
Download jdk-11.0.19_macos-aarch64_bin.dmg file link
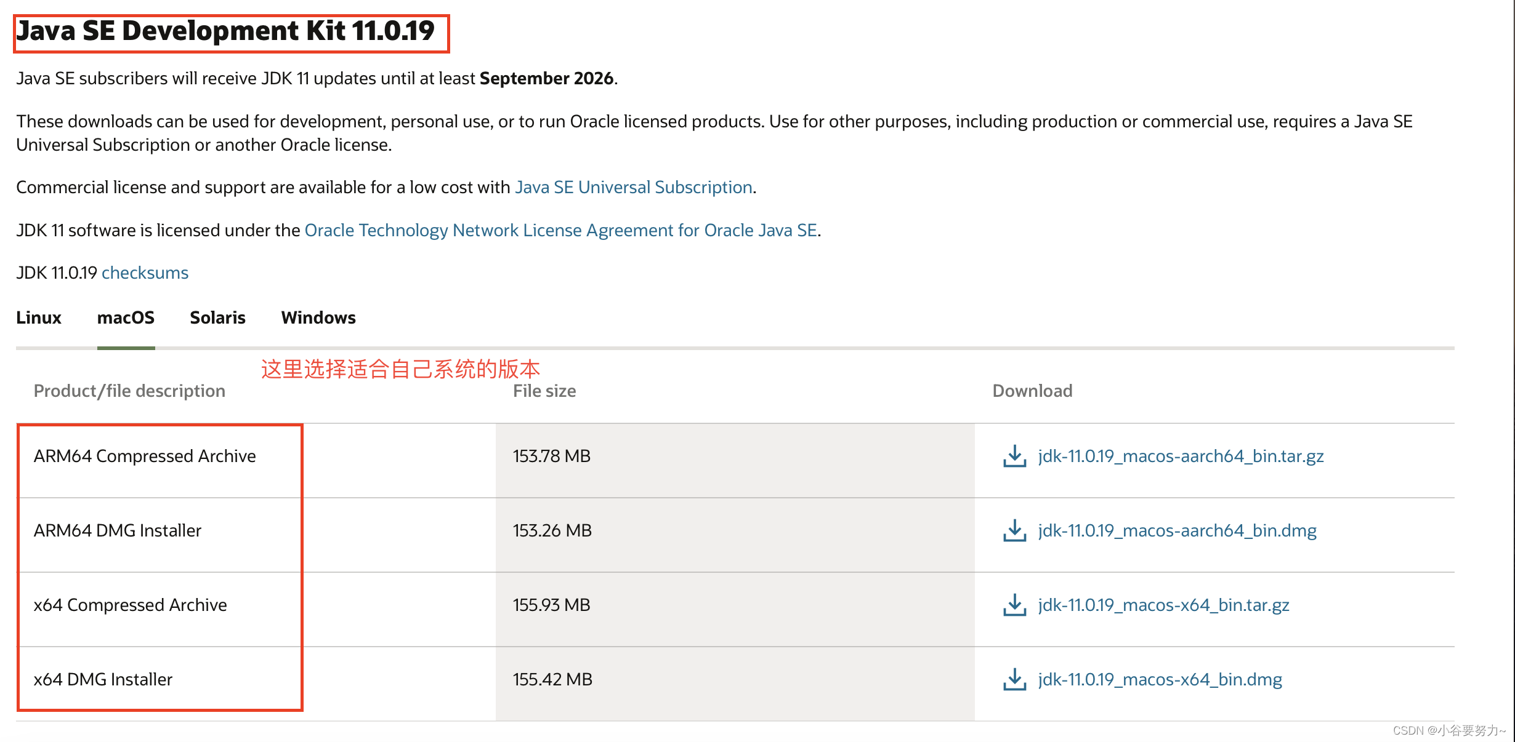pos(1177,531)
